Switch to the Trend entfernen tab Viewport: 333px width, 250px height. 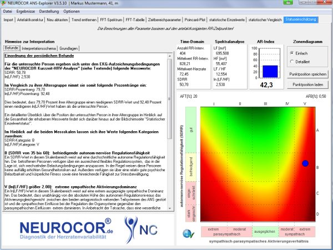(x=84, y=20)
